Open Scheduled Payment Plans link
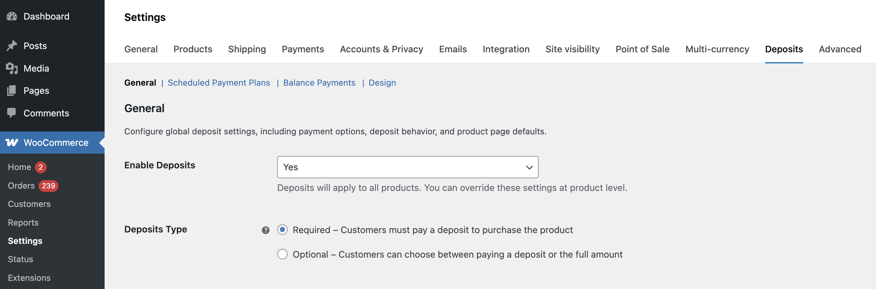 click(219, 83)
